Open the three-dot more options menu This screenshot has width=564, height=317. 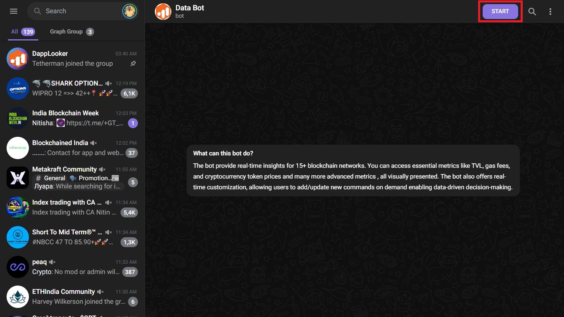[x=550, y=12]
